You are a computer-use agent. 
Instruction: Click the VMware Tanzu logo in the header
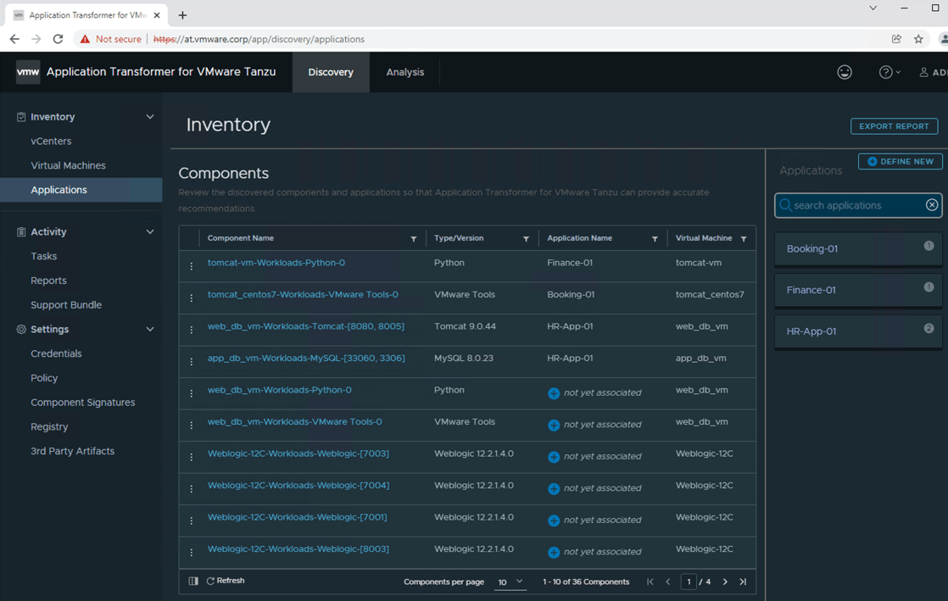(x=28, y=72)
